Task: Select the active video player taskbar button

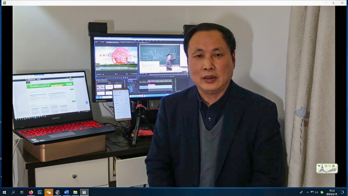Action: (x=84, y=192)
